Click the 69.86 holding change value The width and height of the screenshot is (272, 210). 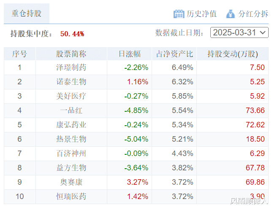tap(255, 182)
